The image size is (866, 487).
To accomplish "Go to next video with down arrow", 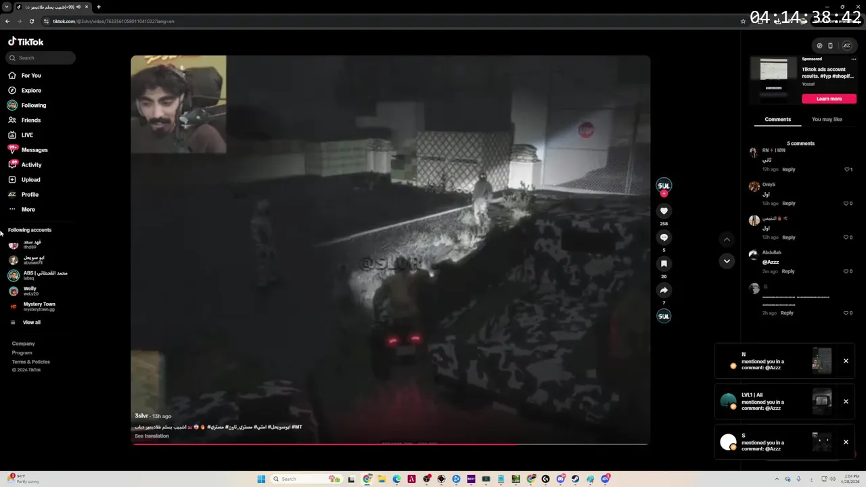I will pyautogui.click(x=727, y=261).
